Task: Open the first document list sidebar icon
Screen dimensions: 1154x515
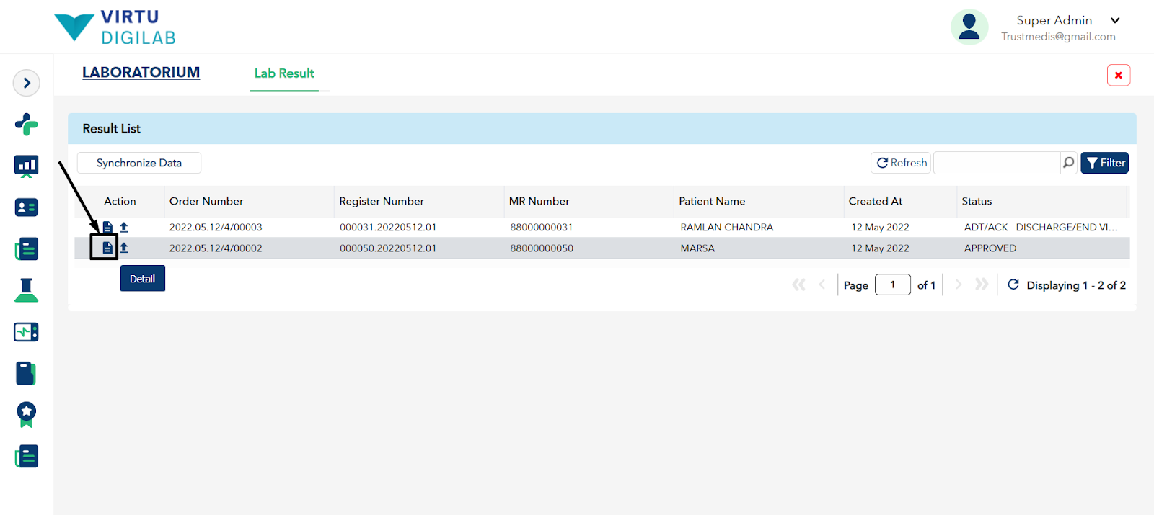Action: [27, 249]
